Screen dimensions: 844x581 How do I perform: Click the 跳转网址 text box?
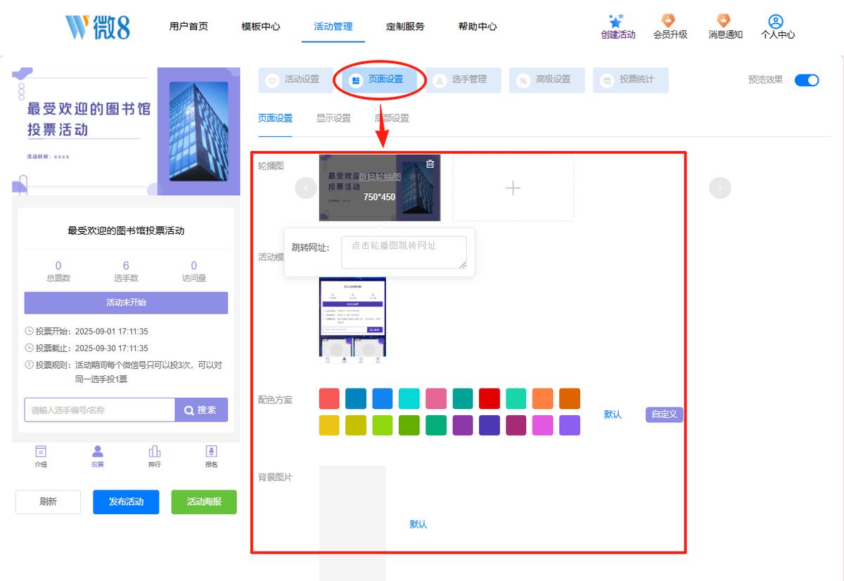click(x=404, y=252)
